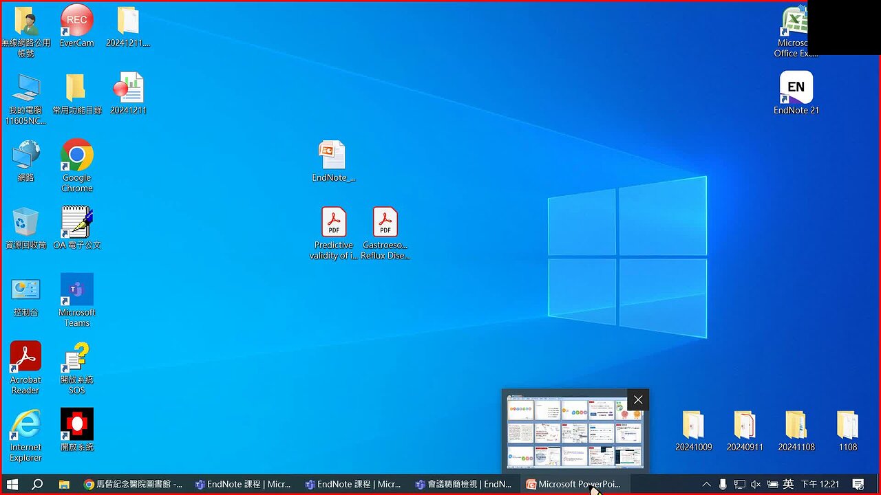Launch Internet Explorer shortcut
This screenshot has height=495, width=881.
25,435
